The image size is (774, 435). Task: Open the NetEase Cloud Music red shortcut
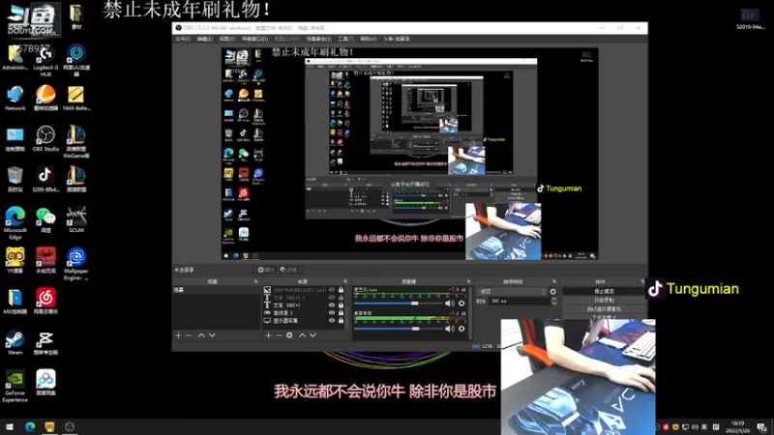(x=45, y=302)
